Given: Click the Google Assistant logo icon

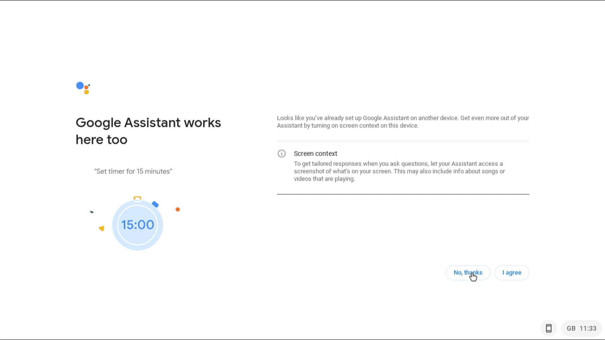Looking at the screenshot, I should click(83, 88).
